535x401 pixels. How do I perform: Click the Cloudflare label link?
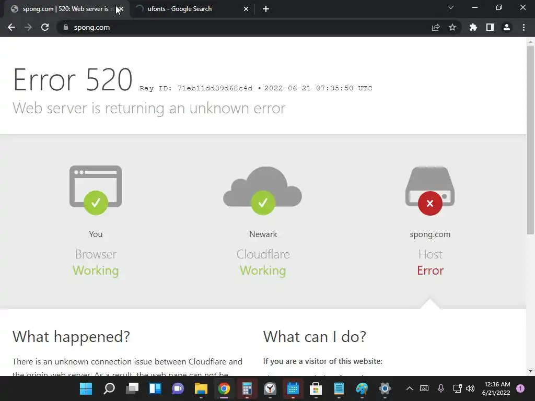(263, 254)
